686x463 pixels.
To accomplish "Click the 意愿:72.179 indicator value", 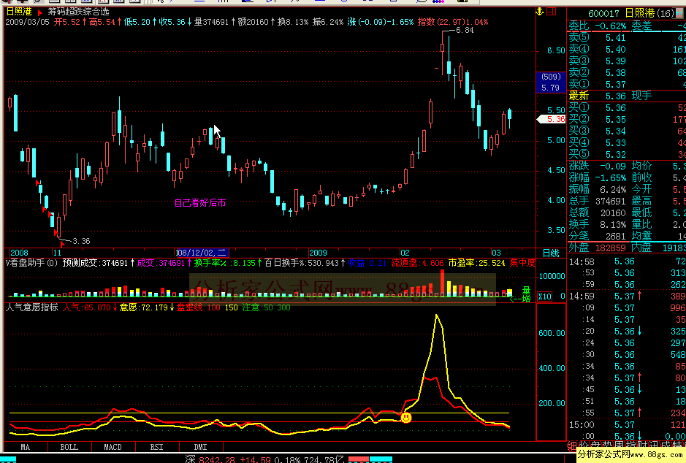I will pos(147,307).
